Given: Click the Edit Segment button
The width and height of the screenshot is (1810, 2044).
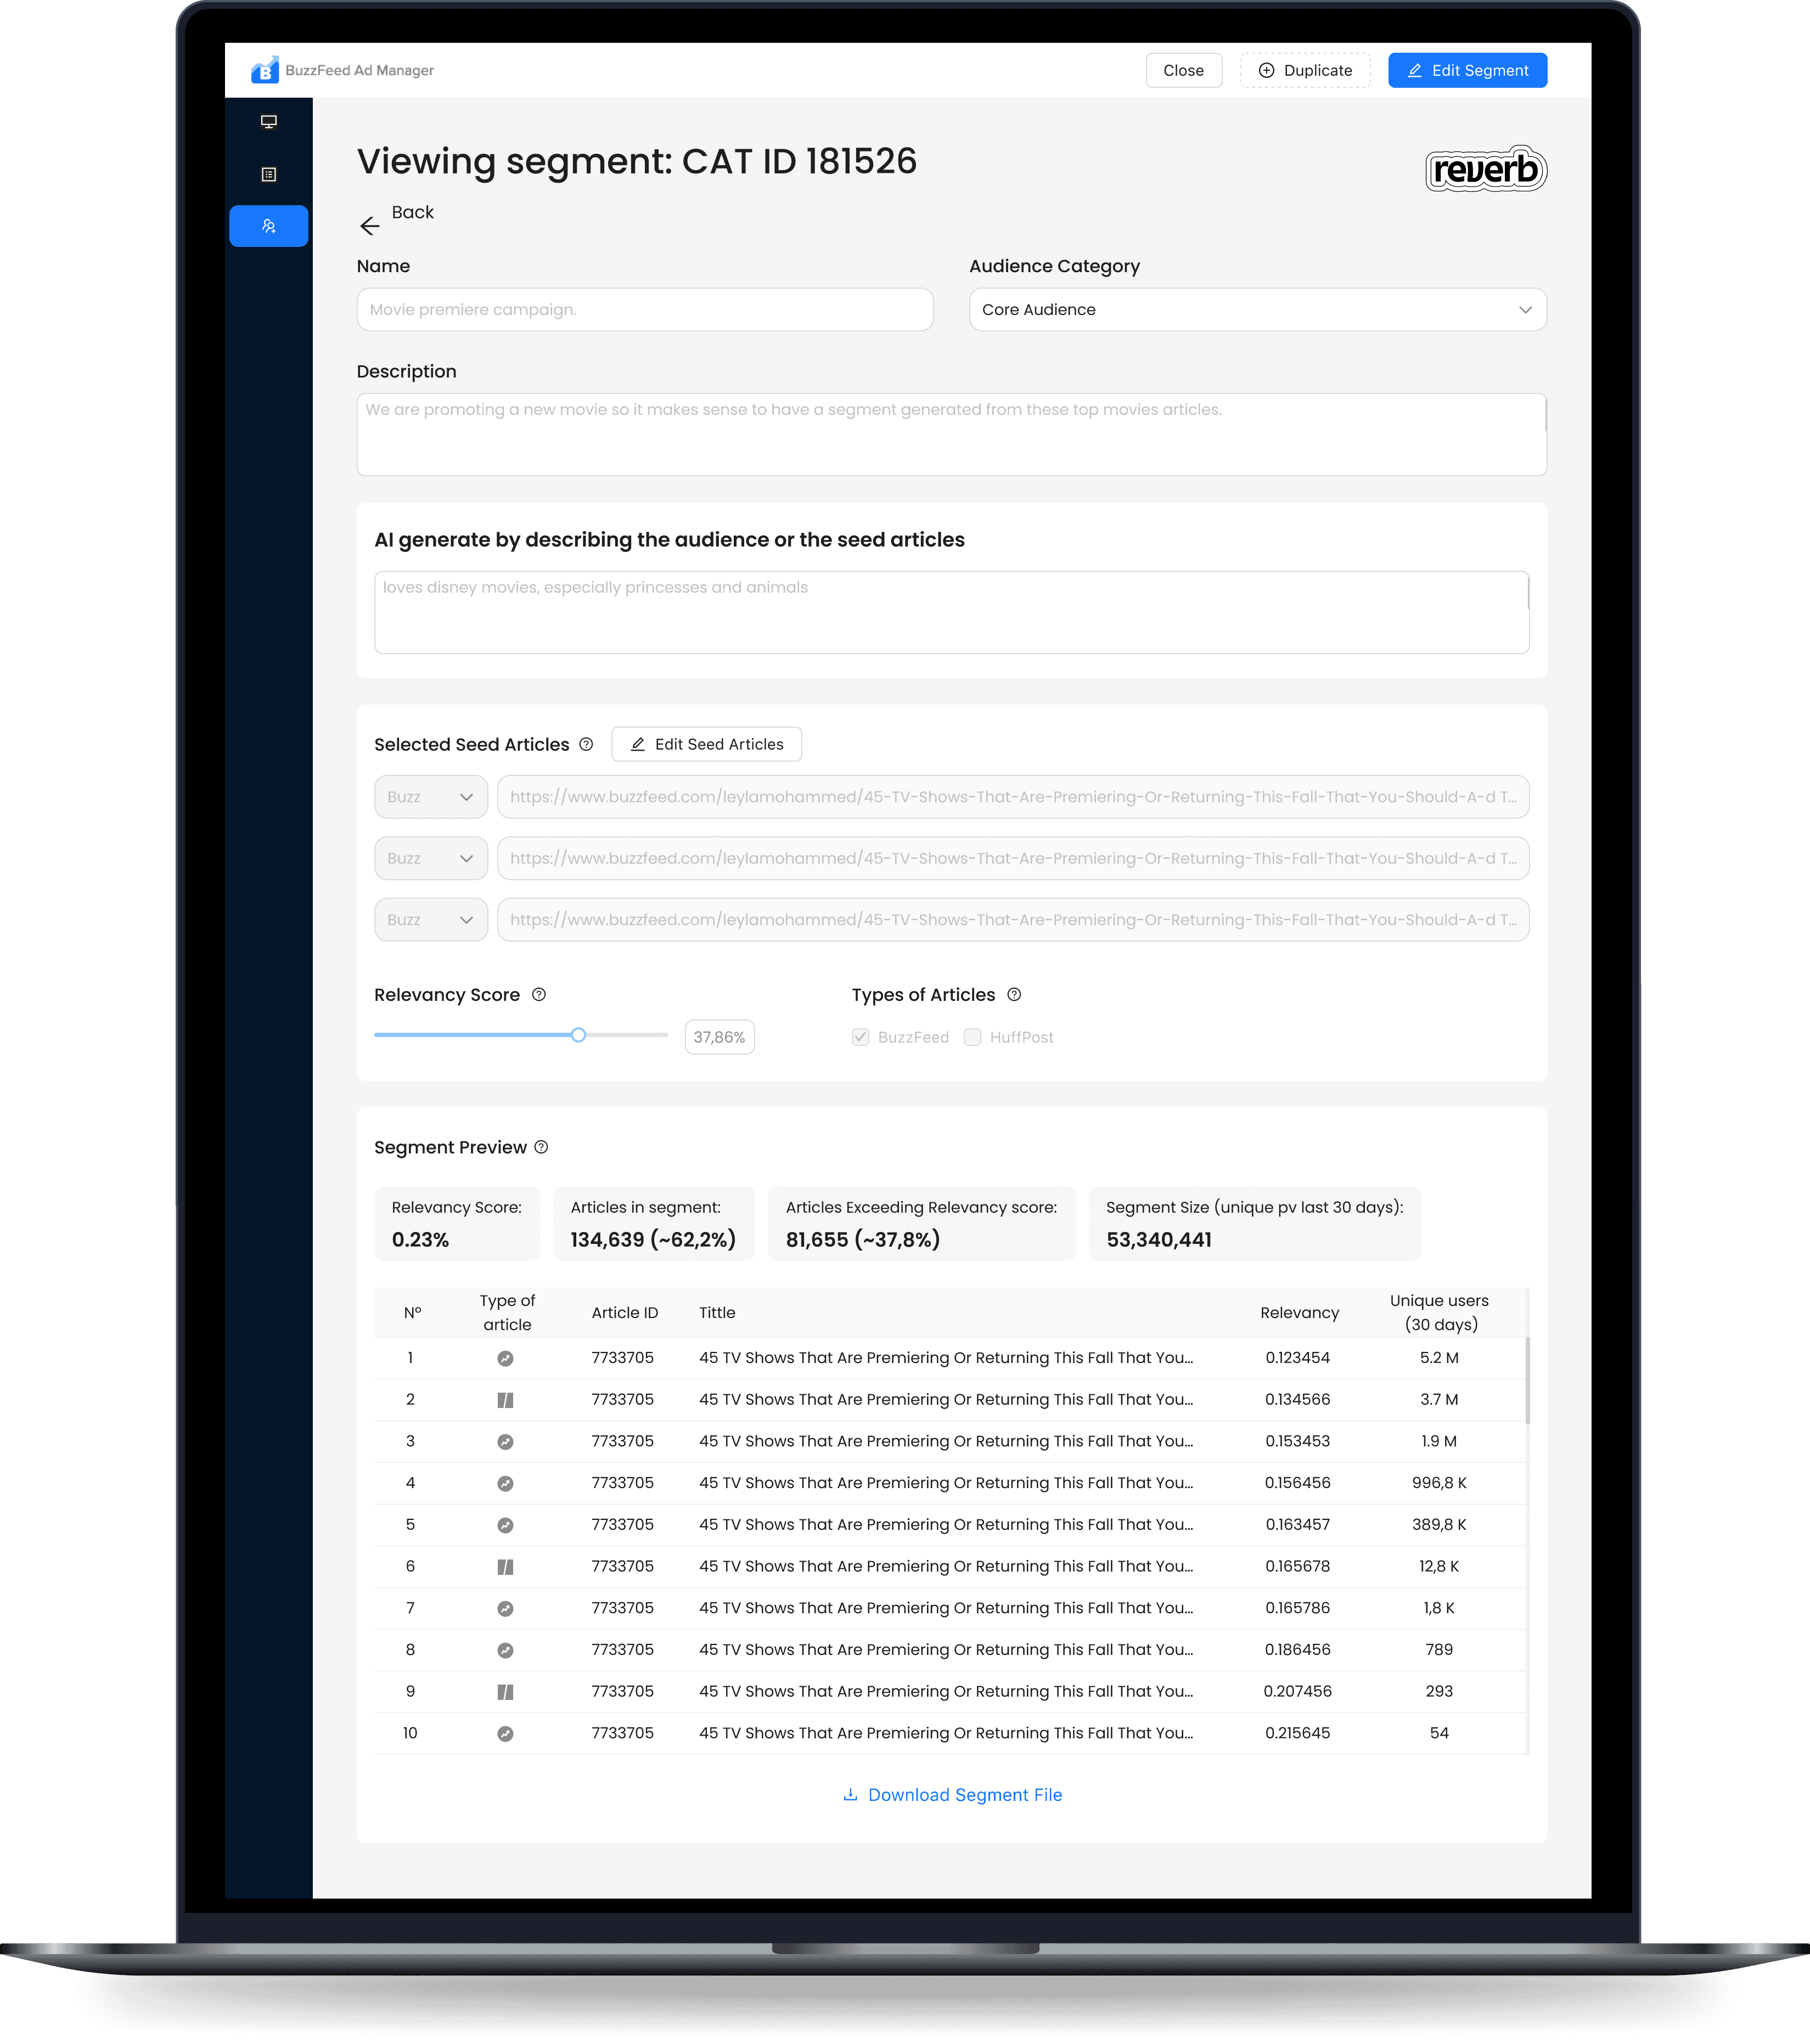Looking at the screenshot, I should point(1467,70).
